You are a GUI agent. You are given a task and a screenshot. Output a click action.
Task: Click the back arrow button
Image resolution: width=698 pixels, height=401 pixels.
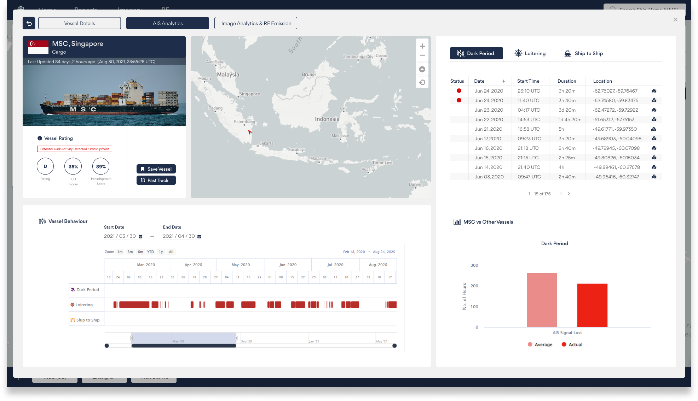tap(29, 23)
